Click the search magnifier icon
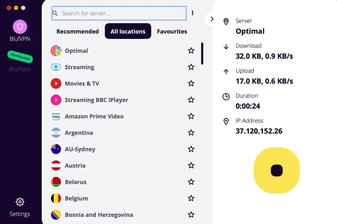 point(55,13)
